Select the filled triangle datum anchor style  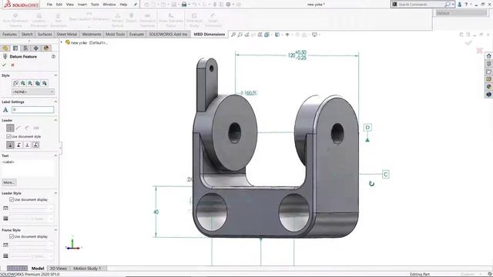[x=10, y=145]
